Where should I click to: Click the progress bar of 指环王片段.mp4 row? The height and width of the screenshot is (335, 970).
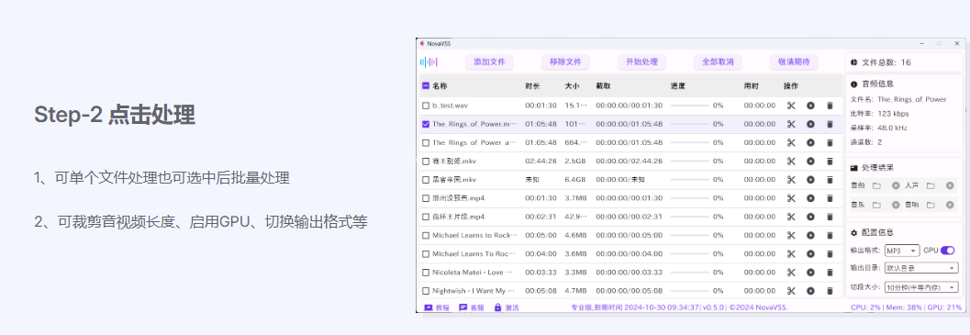[690, 217]
